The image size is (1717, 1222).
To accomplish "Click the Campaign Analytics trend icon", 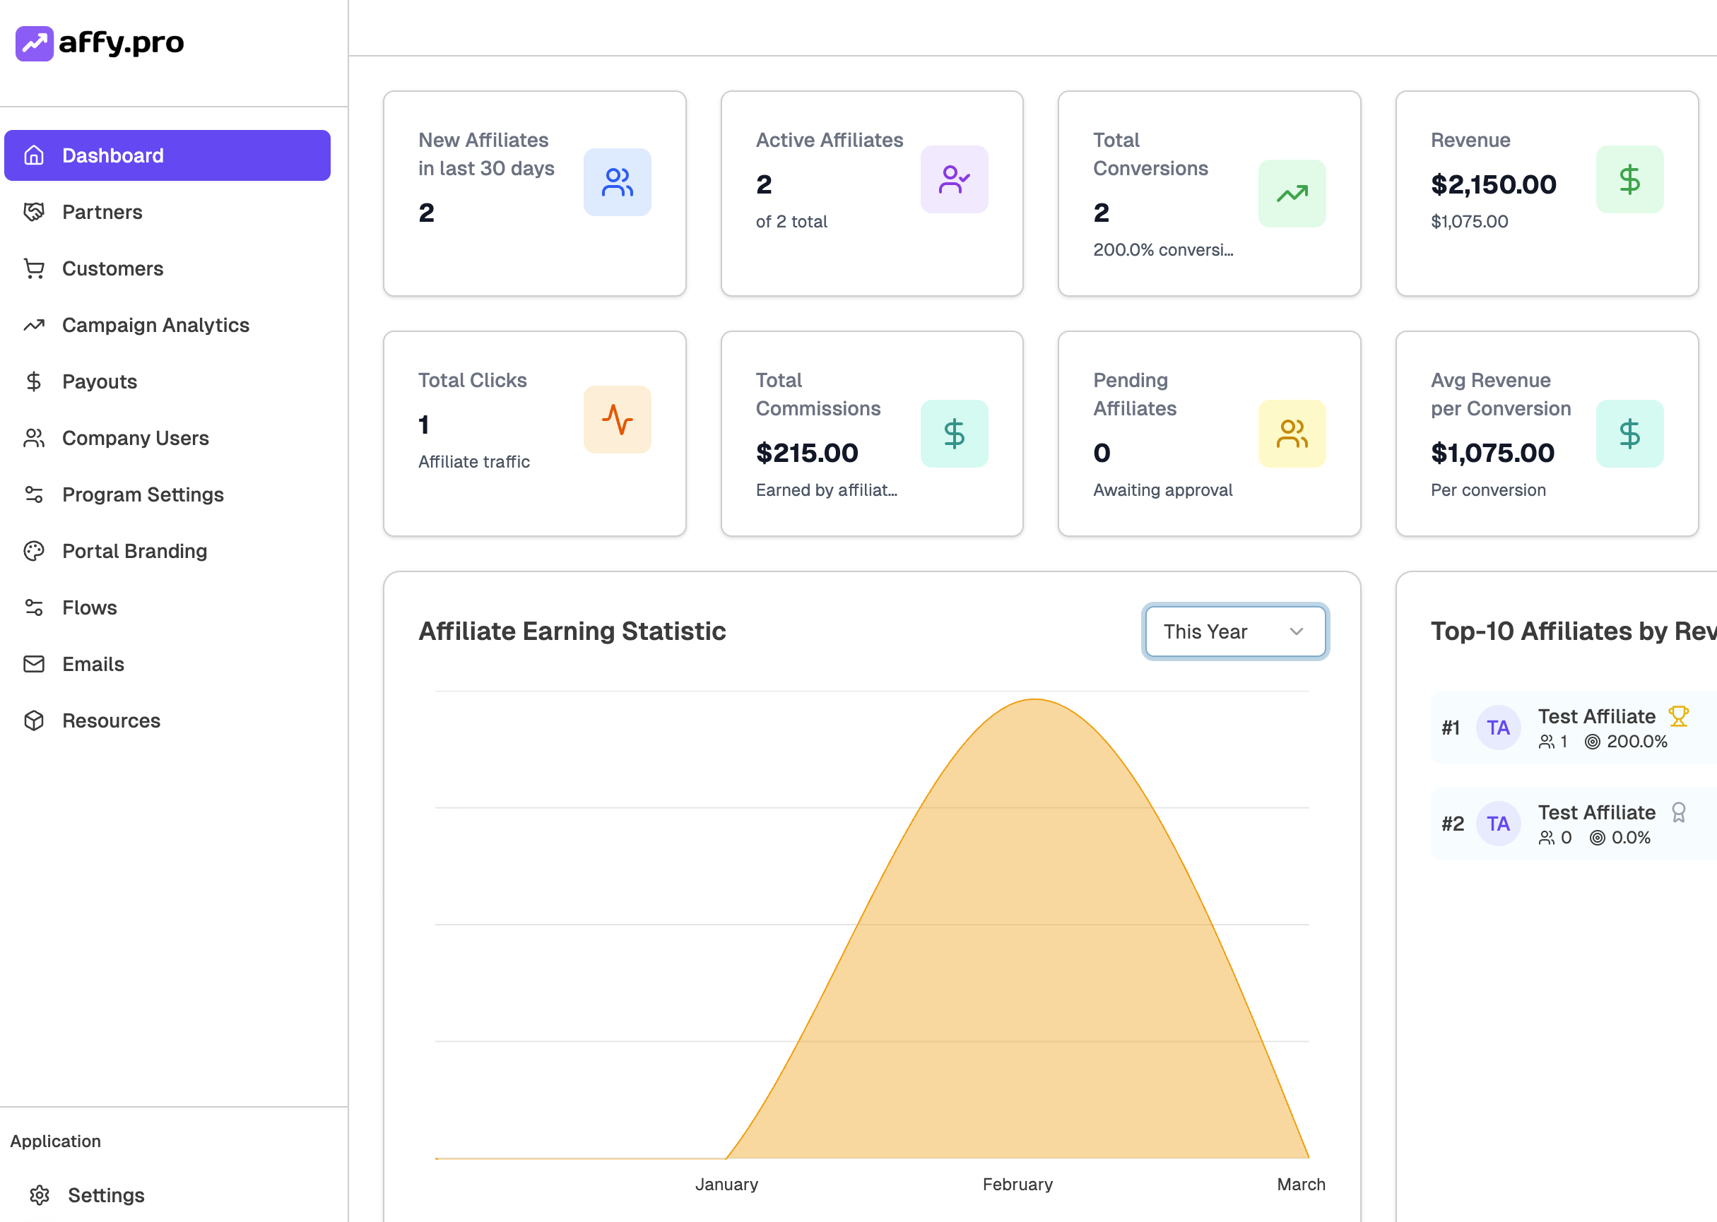I will point(34,325).
